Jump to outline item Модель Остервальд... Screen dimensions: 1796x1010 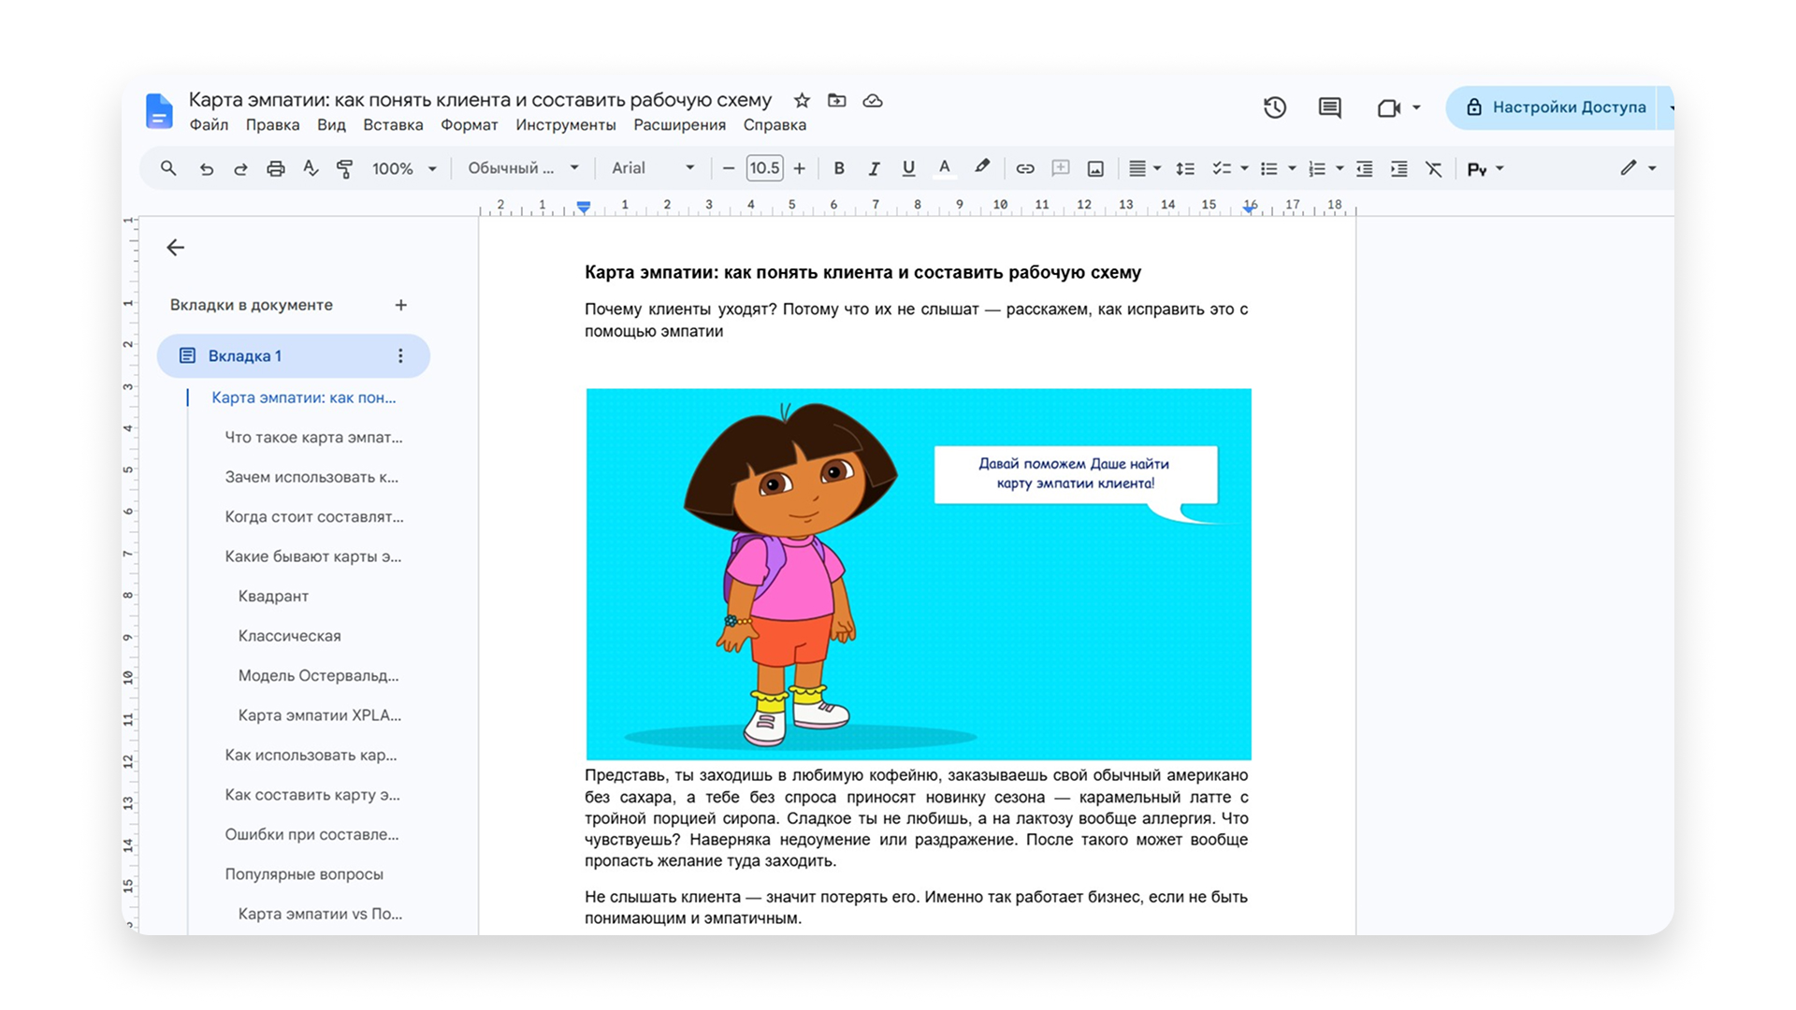pos(318,675)
